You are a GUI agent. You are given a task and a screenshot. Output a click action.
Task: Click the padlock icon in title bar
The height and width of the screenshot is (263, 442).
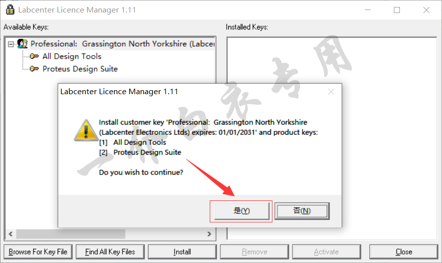[x=10, y=10]
